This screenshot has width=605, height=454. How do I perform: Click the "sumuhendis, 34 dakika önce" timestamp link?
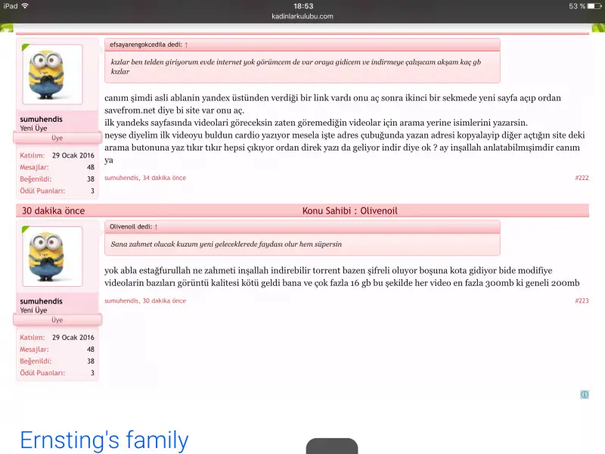pos(145,178)
